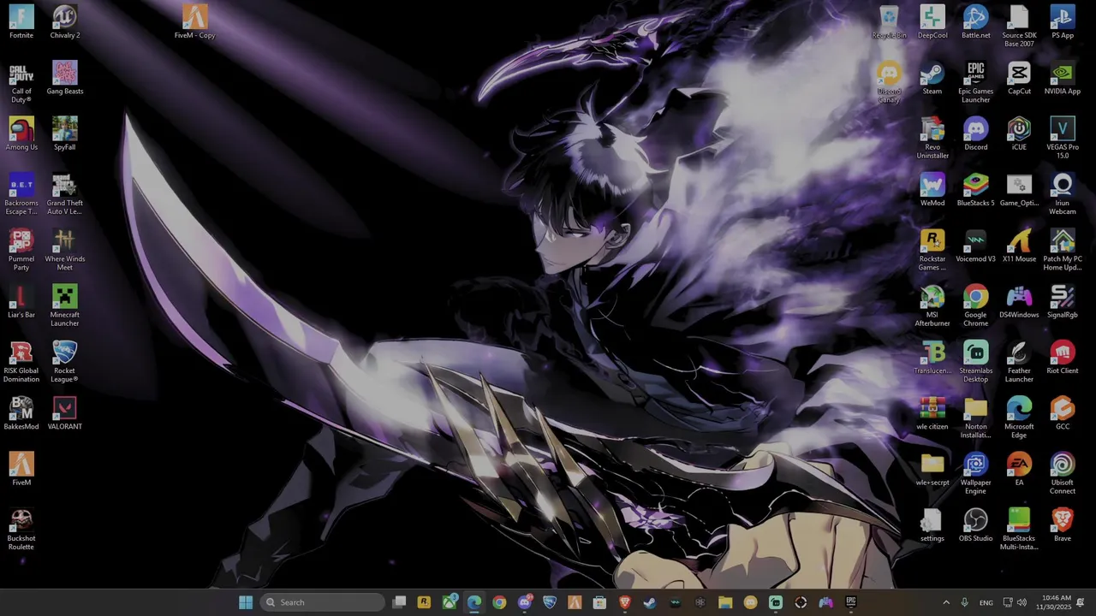
Task: Select the FiveM desktop icon above Buckshot Roulette
Action: point(21,470)
